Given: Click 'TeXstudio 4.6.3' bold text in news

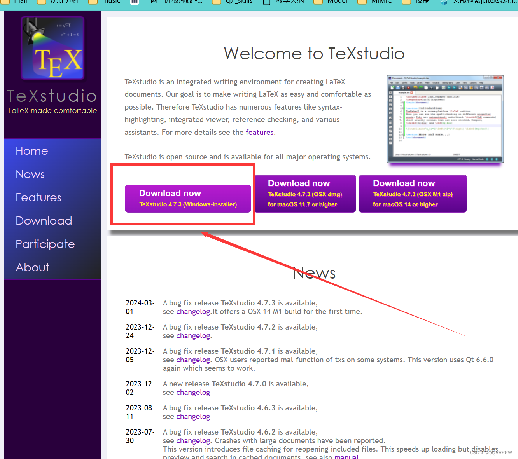Looking at the screenshot, I should [x=248, y=408].
